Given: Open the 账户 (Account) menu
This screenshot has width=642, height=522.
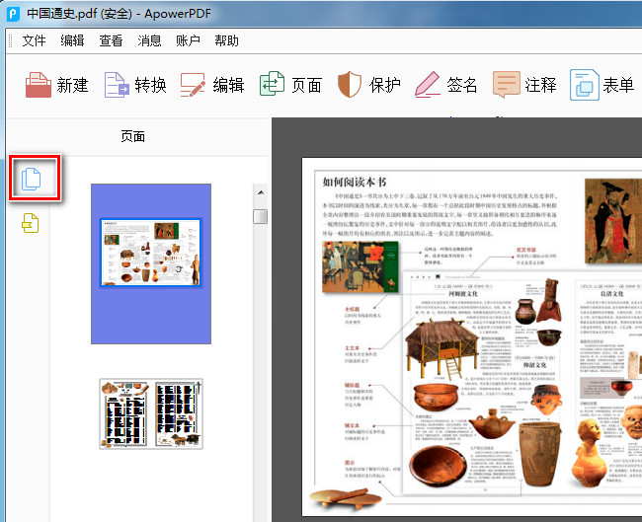Looking at the screenshot, I should tap(188, 40).
